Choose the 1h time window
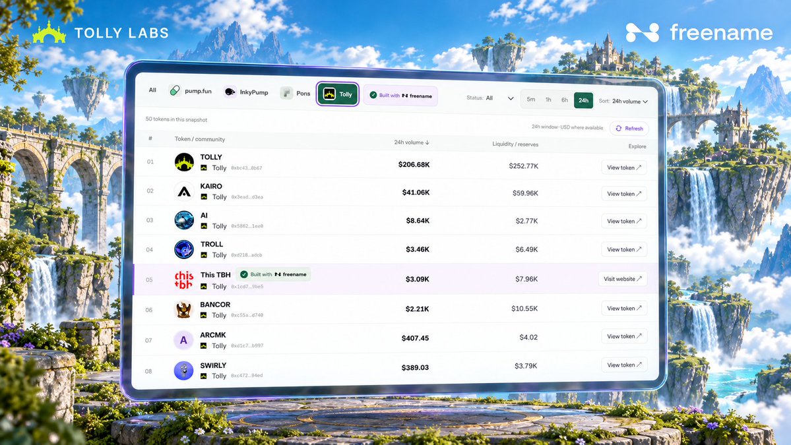The height and width of the screenshot is (445, 791). 548,100
